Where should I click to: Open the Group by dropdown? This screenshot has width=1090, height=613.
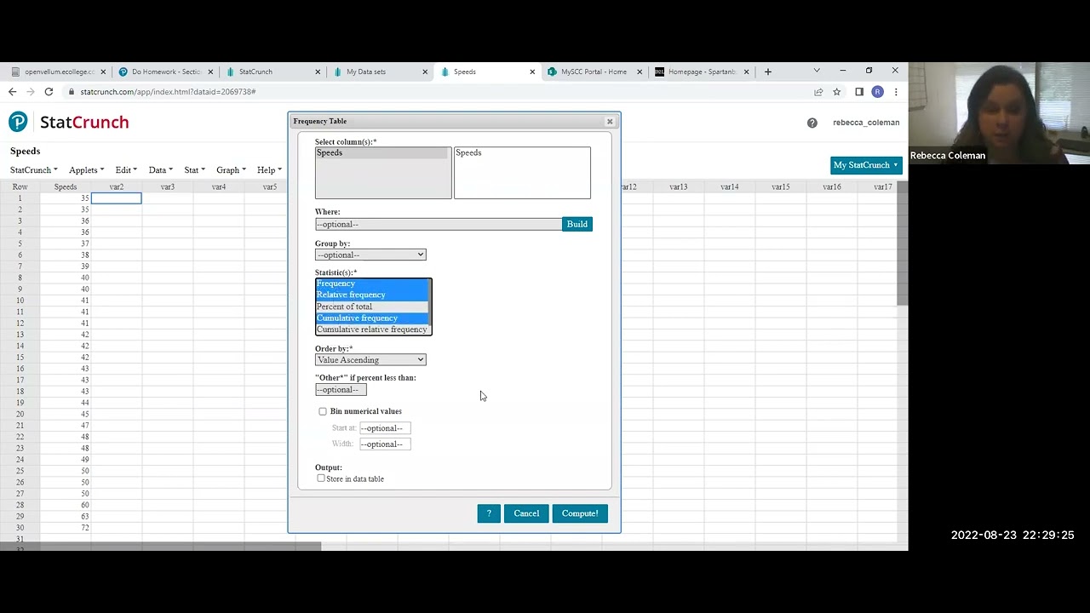tap(370, 255)
